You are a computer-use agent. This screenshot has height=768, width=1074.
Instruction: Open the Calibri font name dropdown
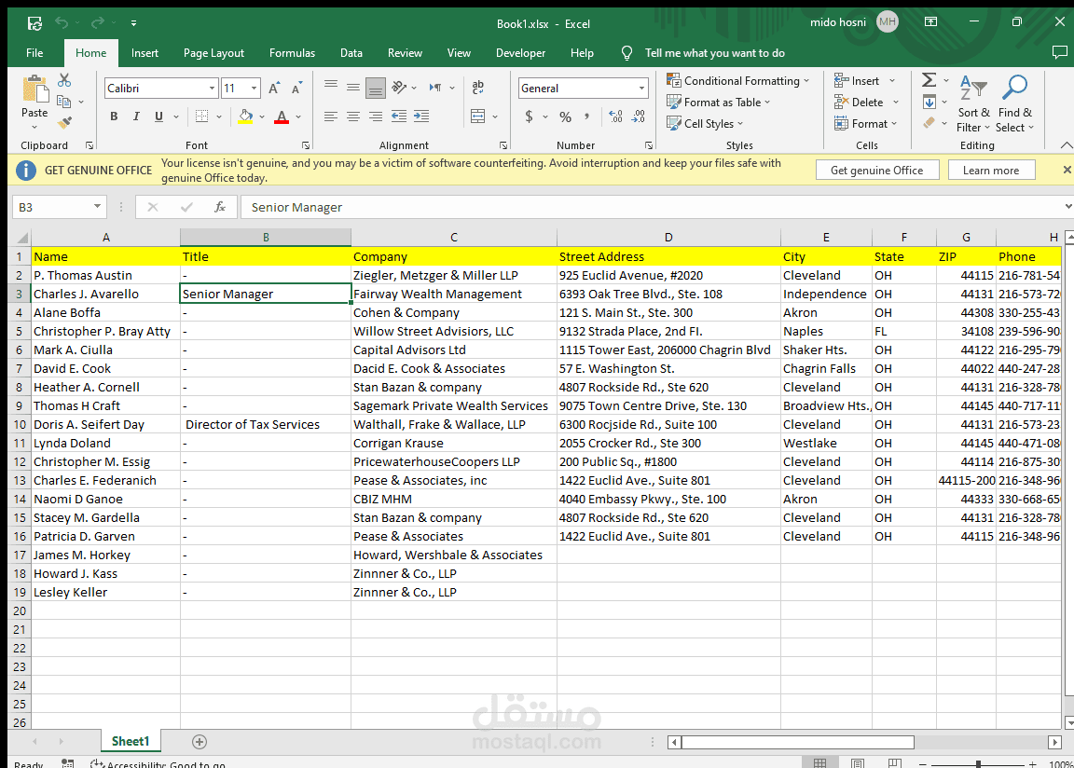coord(212,89)
